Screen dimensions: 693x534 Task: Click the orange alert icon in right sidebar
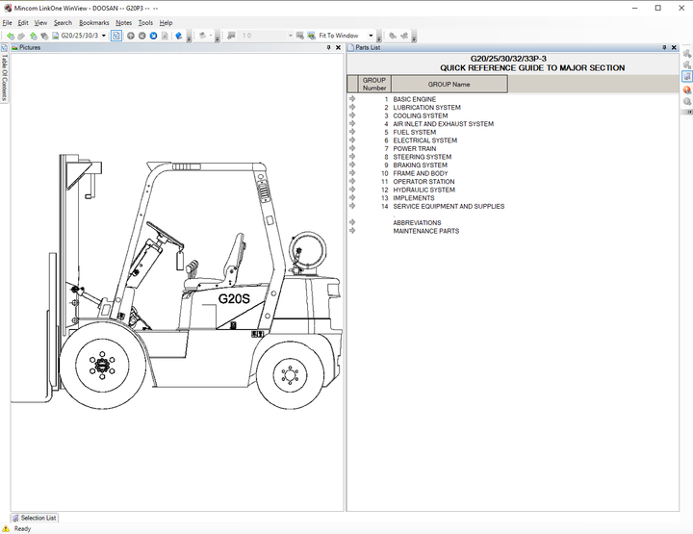point(687,89)
